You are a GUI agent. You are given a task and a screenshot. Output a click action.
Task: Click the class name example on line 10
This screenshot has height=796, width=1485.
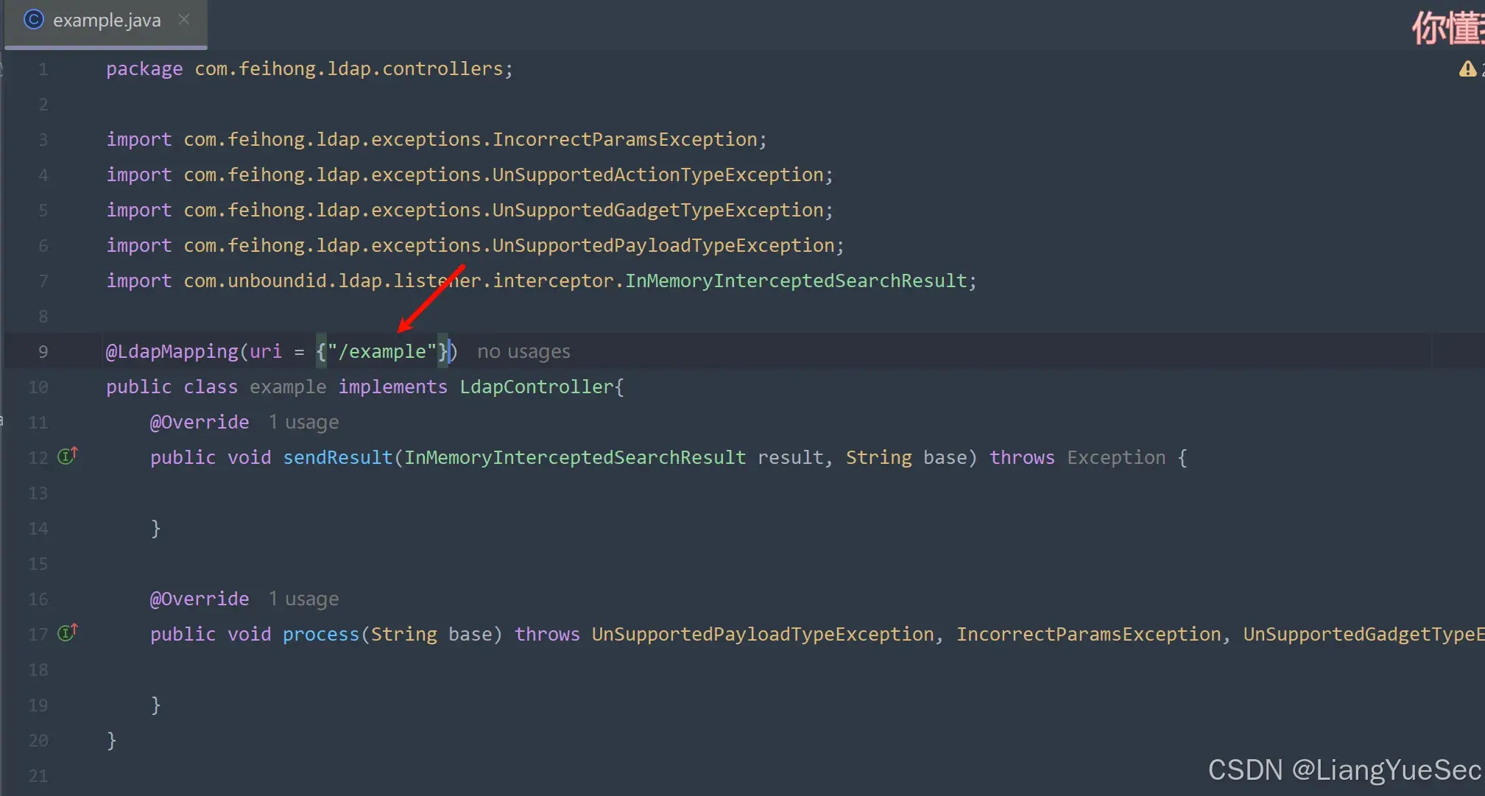click(287, 387)
